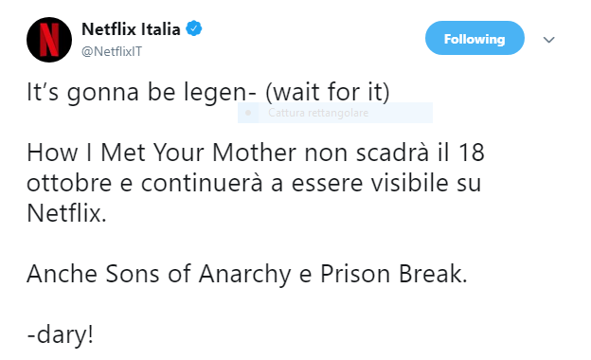Click the word "Anche" in the tweet
Screen dimensions: 591x360
62,274
